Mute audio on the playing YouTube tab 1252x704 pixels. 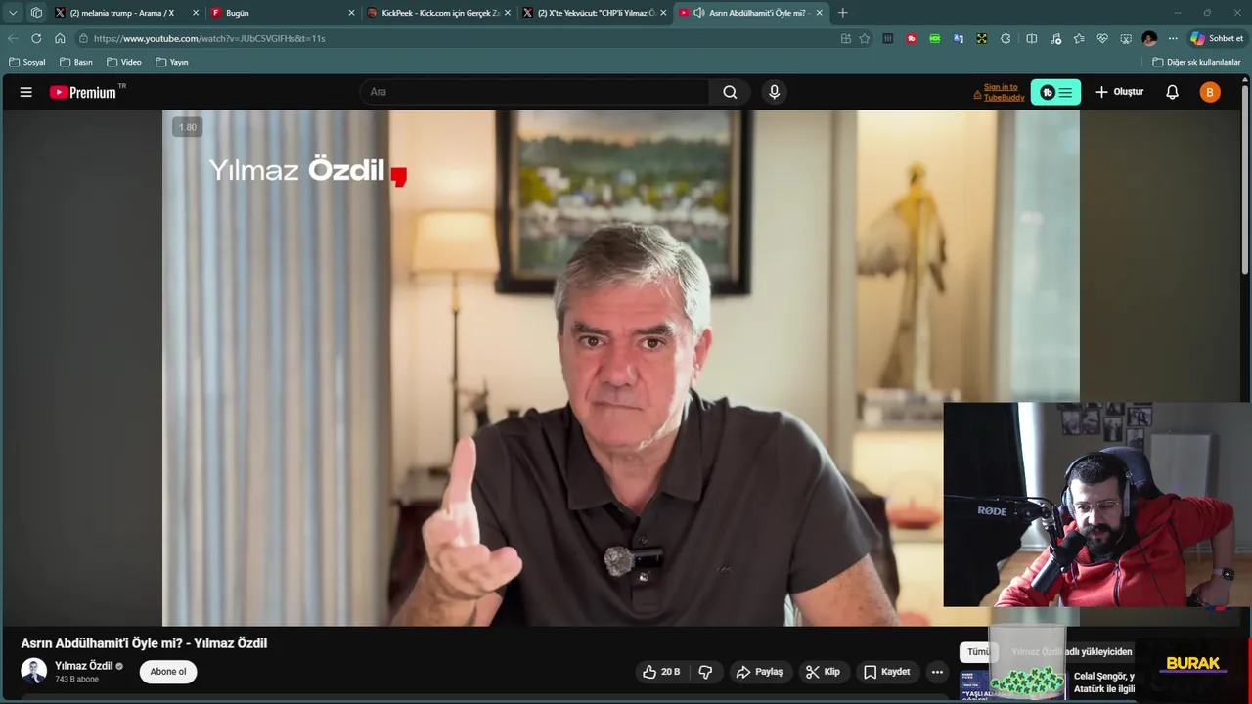pos(698,13)
